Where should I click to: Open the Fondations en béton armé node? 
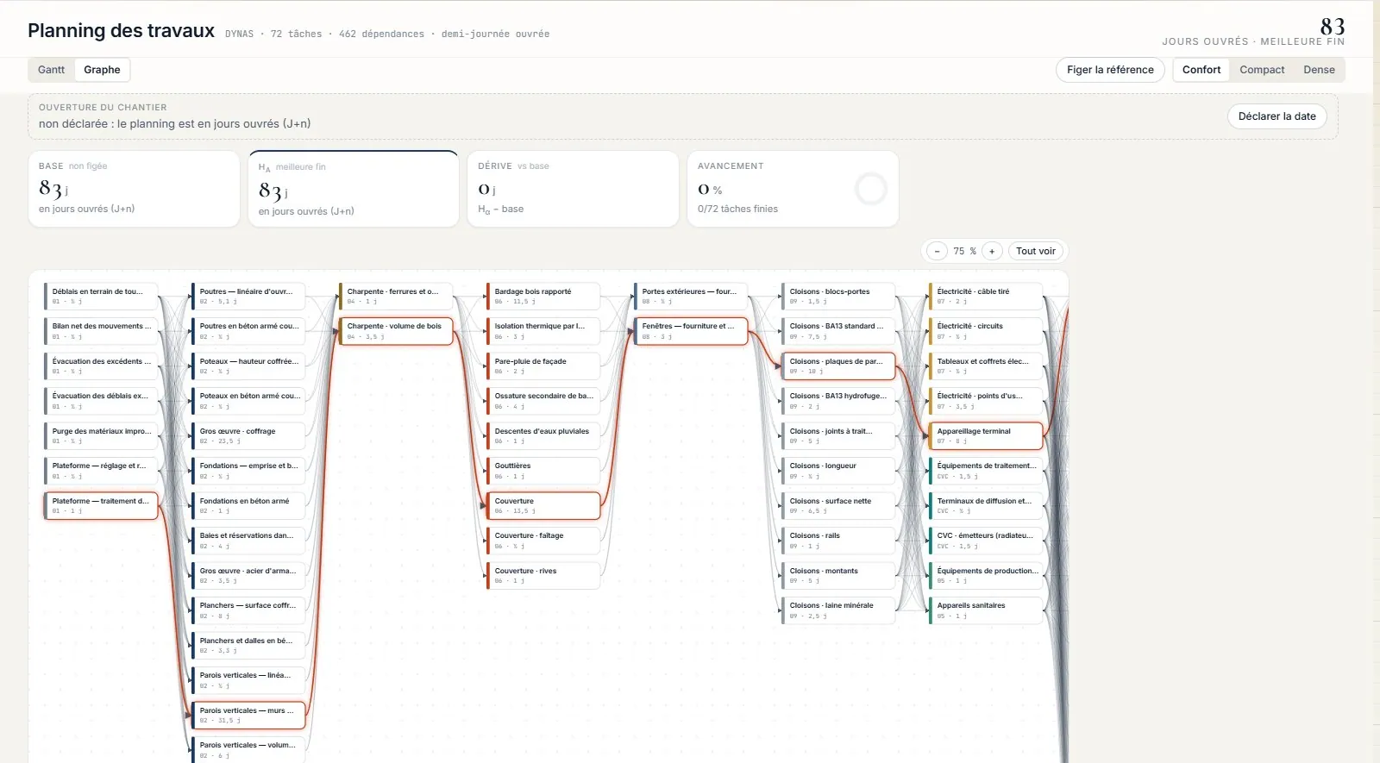248,505
